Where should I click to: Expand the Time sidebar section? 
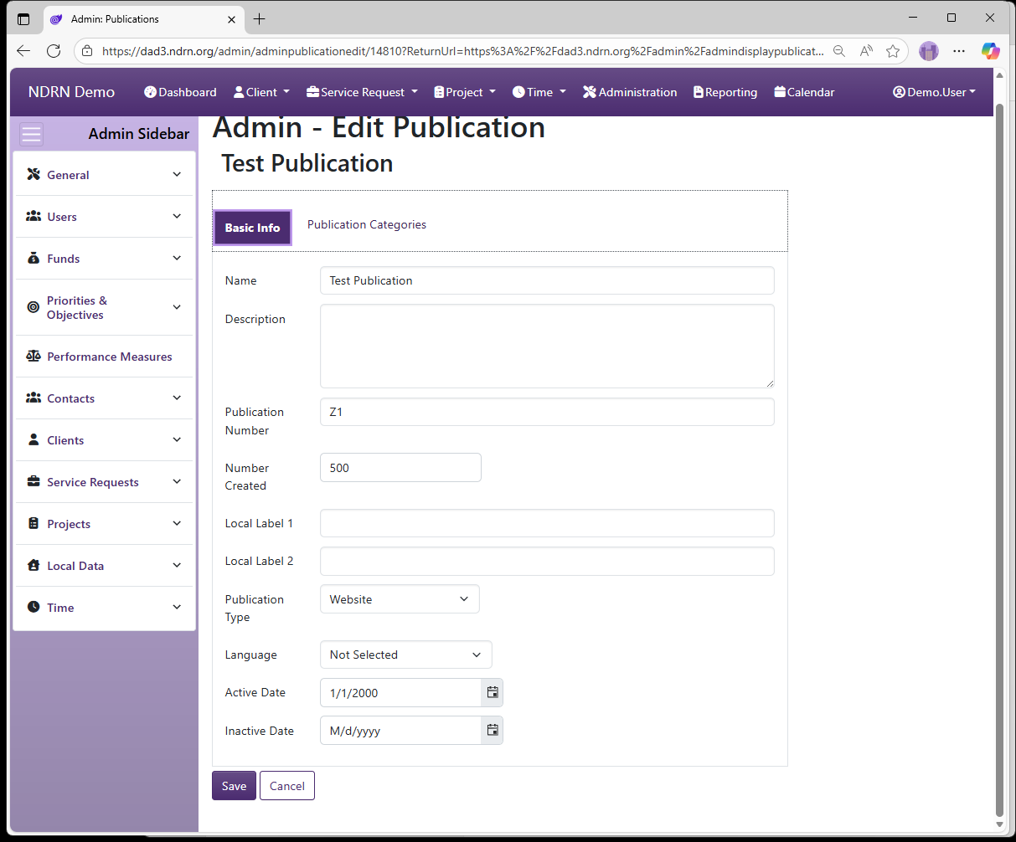pos(177,608)
